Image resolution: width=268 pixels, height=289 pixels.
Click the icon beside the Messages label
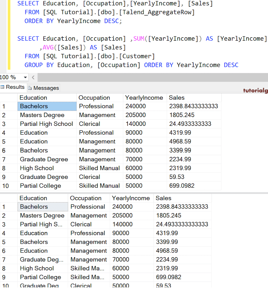click(x=29, y=88)
